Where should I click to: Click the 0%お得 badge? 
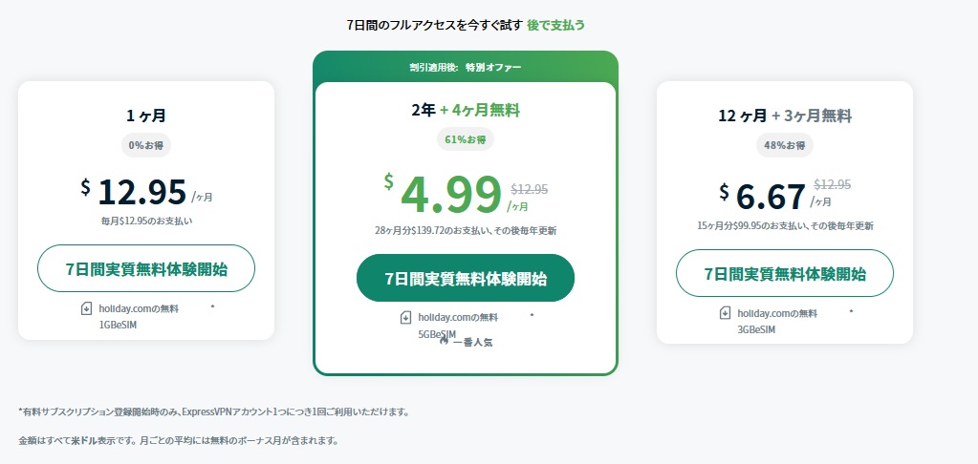[x=146, y=145]
